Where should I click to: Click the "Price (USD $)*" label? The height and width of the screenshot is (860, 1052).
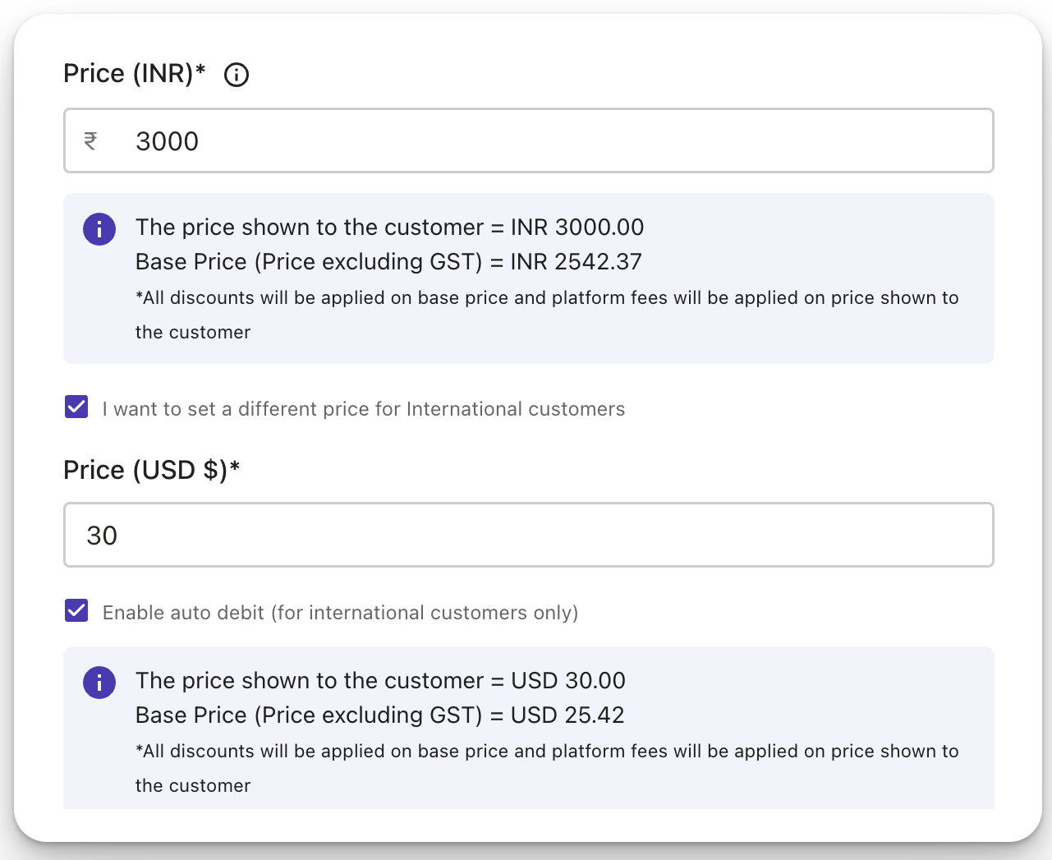(152, 470)
